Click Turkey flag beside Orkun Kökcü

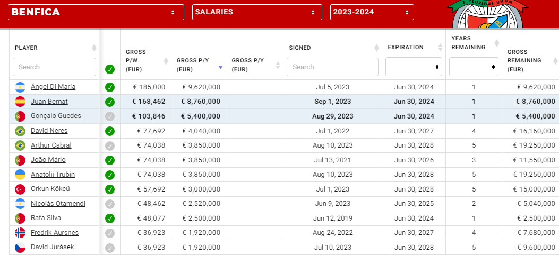(x=20, y=189)
